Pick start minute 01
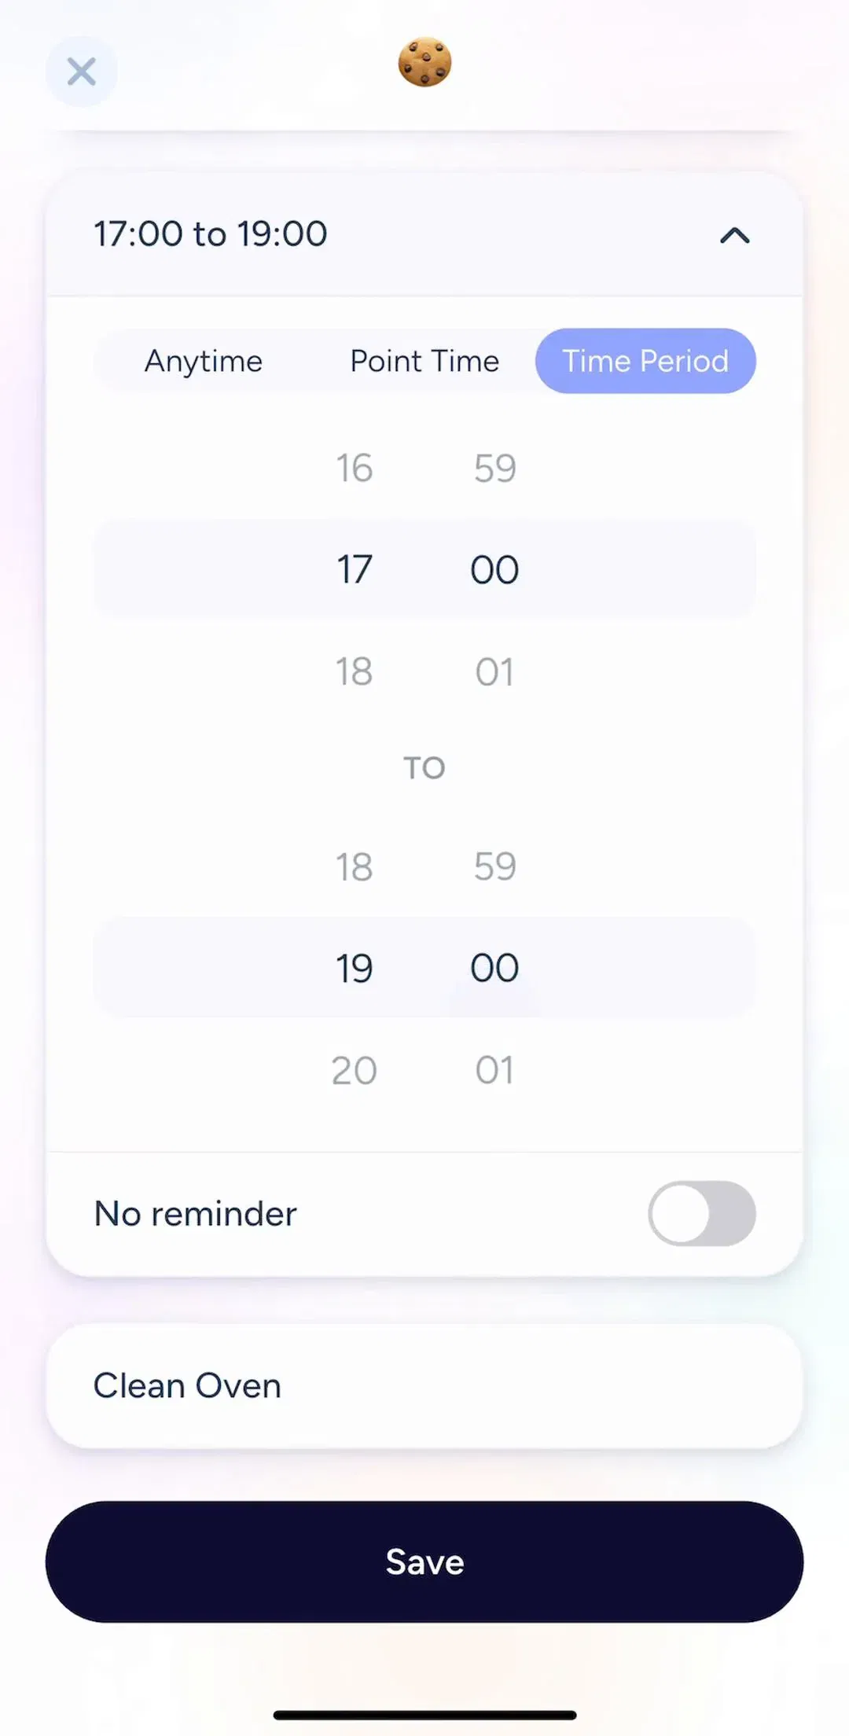 [x=494, y=671]
